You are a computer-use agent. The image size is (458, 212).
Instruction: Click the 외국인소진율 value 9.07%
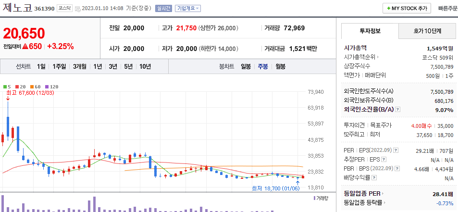[x=444, y=110]
